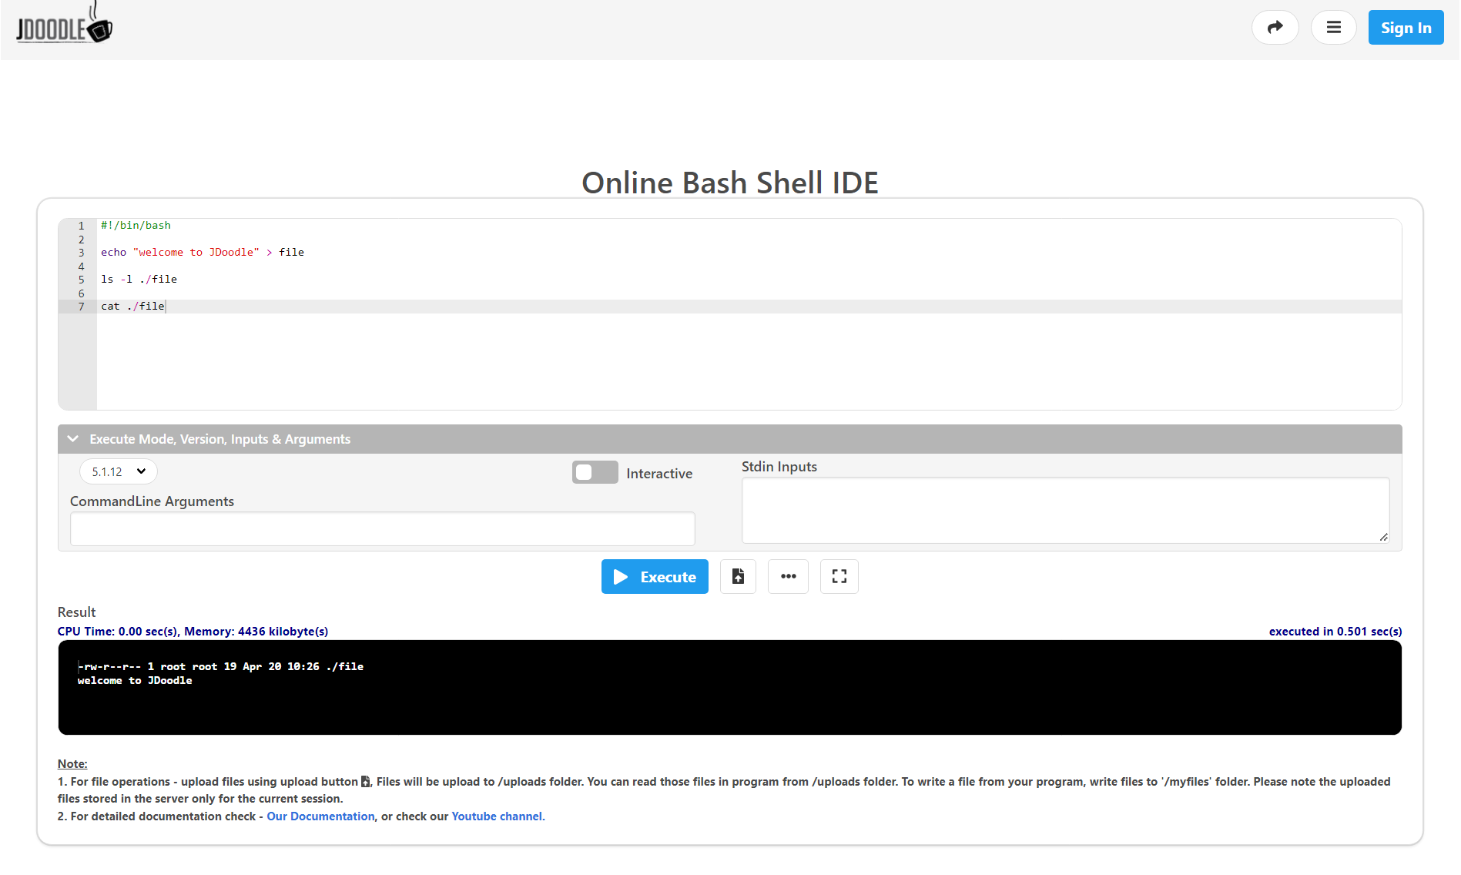This screenshot has width=1461, height=875.
Task: Toggle the Interactive switch
Action: (x=595, y=472)
